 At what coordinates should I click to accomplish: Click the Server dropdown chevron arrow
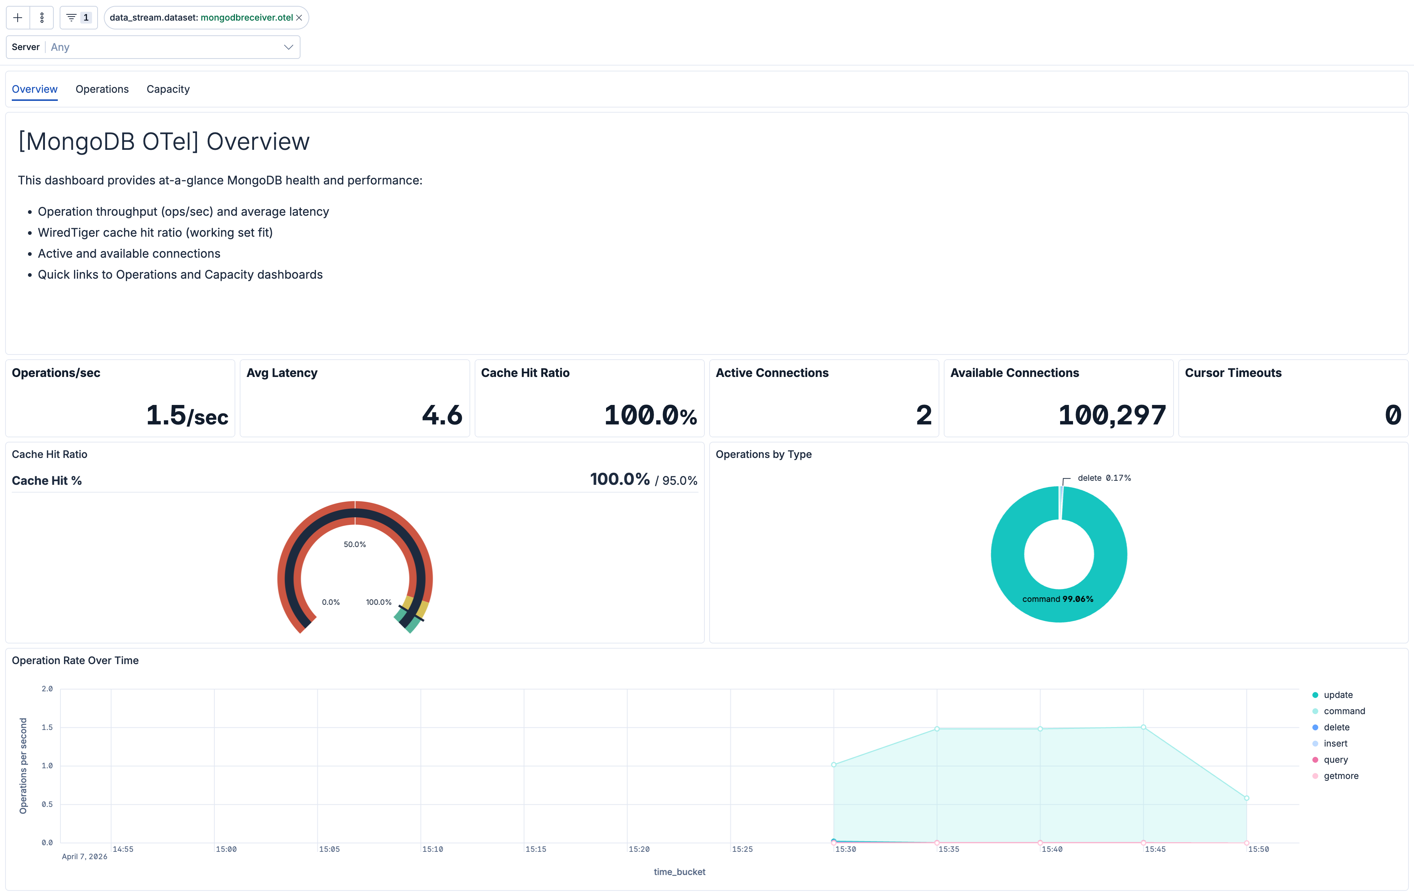[x=288, y=47]
